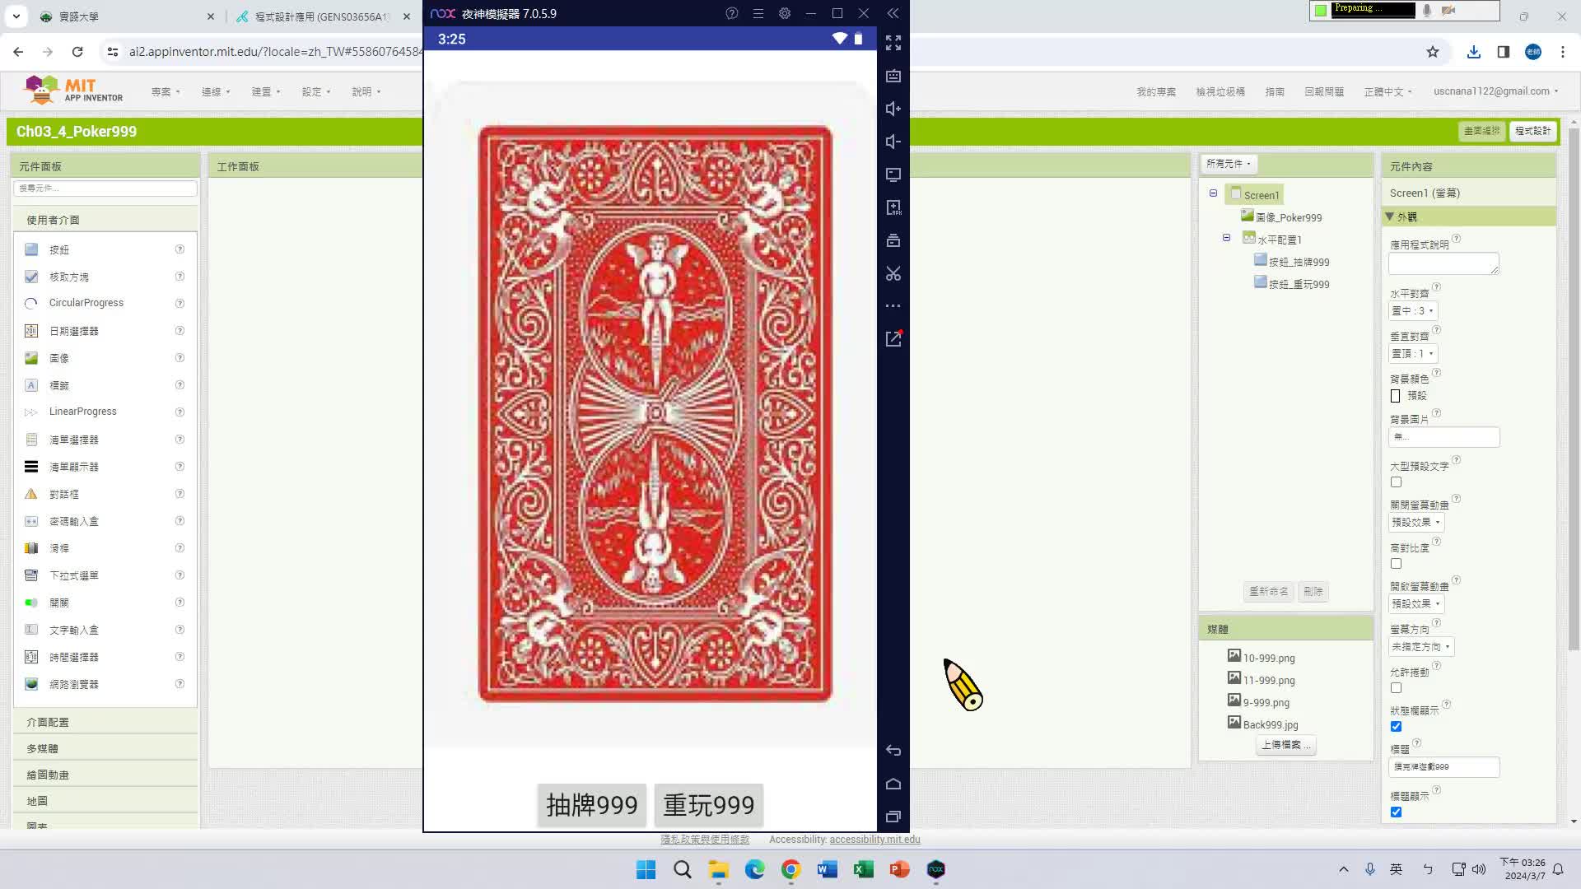Tap Android back arrow in Nox sidebar
1581x889 pixels.
(893, 751)
